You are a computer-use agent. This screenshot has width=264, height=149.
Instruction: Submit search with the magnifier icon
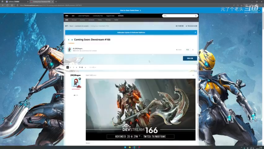[x=196, y=16]
